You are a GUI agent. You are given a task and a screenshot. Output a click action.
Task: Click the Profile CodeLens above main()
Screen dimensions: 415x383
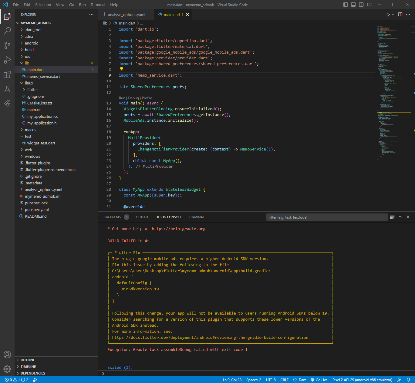tap(147, 98)
